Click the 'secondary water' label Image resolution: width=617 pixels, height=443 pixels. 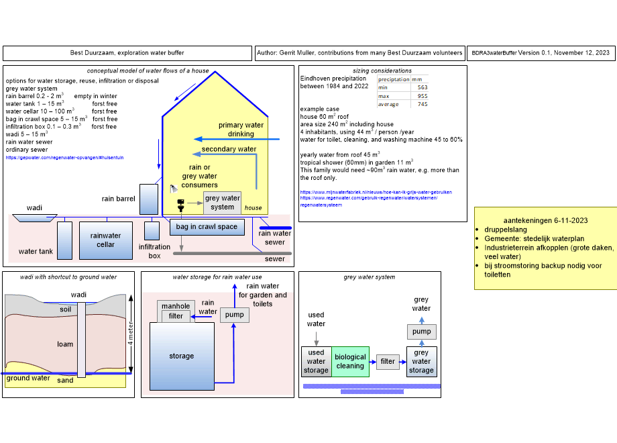point(229,149)
